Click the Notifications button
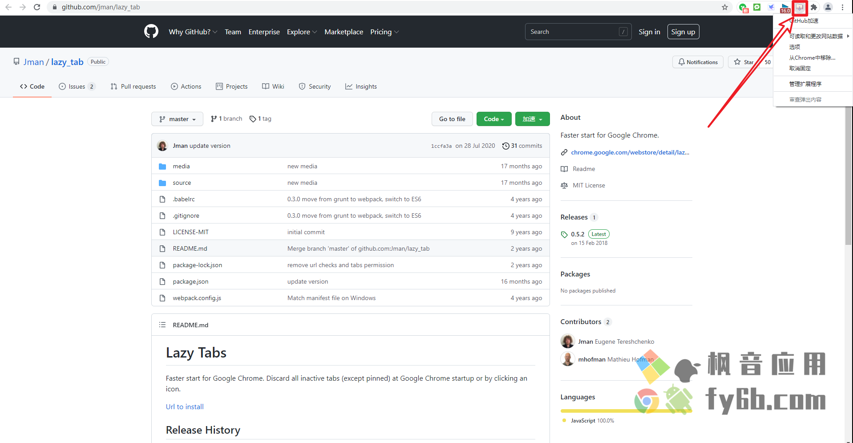Screen dimensions: 853x443 [x=698, y=62]
